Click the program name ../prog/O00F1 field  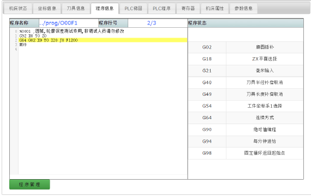[x=69, y=23]
